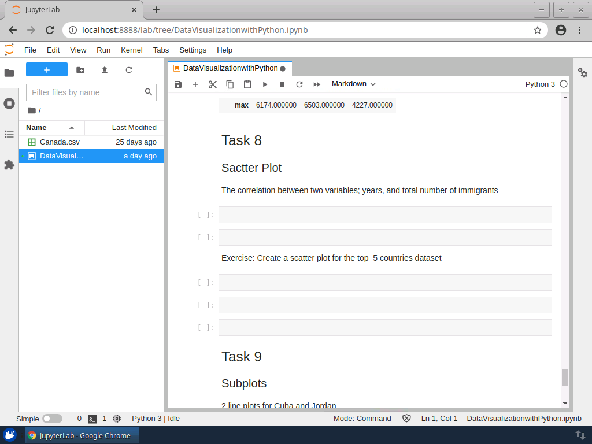592x444 pixels.
Task: Go to root folder icon in breadcrumb
Action: point(32,110)
